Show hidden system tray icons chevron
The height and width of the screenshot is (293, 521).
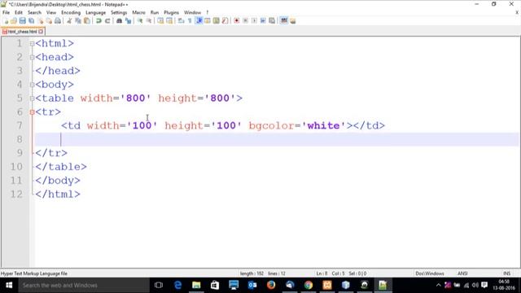(x=438, y=285)
